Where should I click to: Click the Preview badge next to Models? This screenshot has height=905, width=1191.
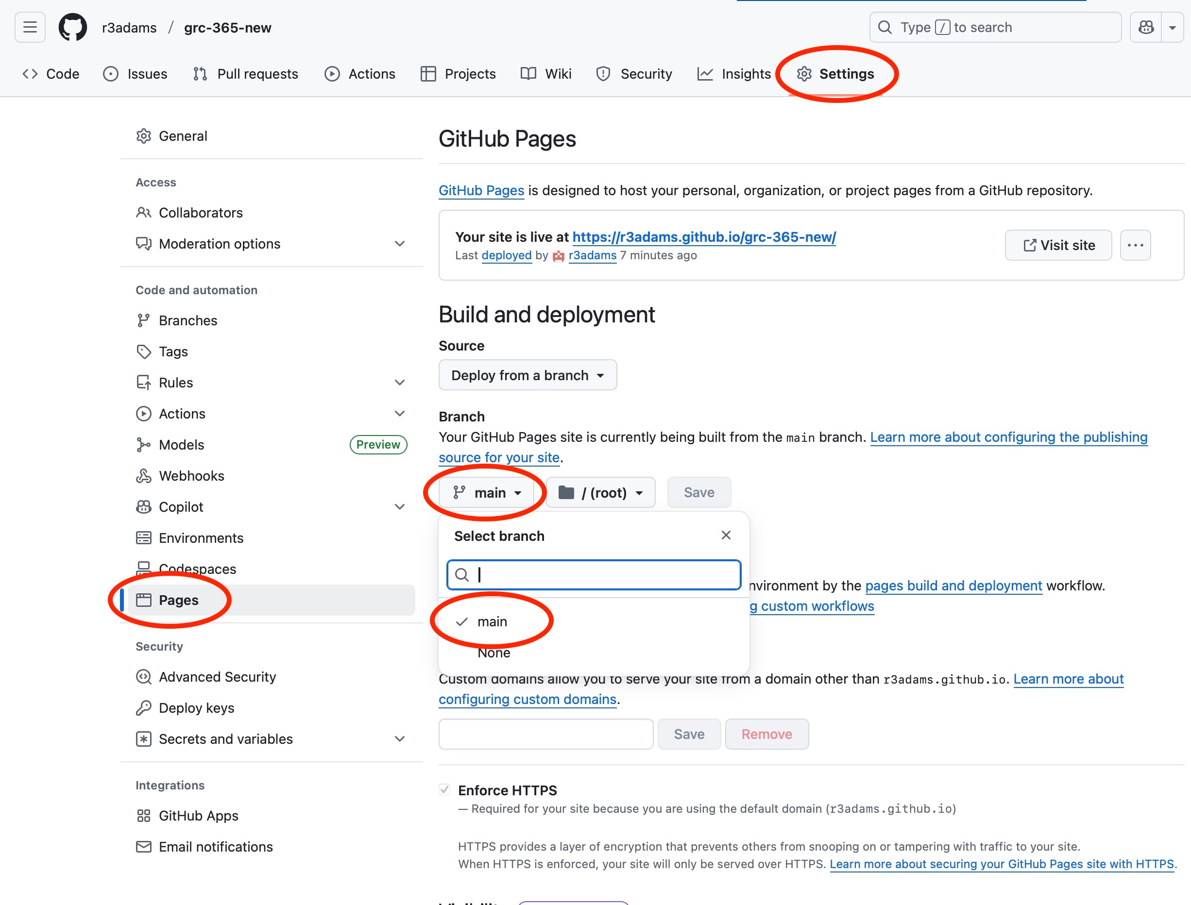378,444
